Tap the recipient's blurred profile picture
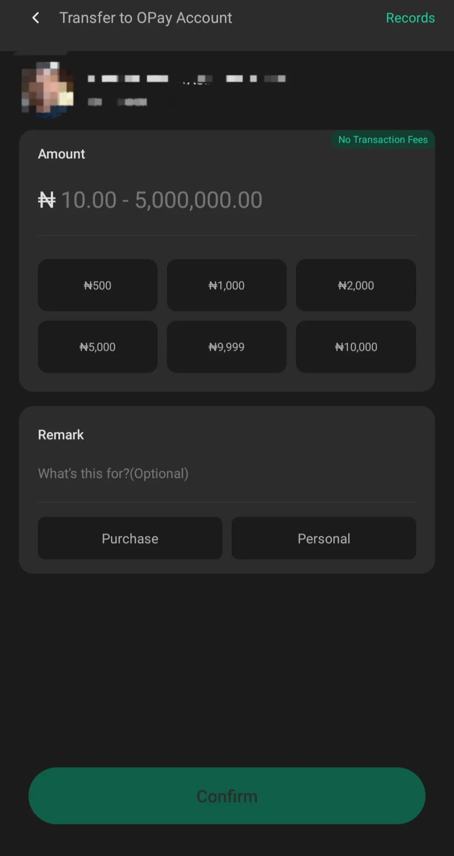The height and width of the screenshot is (856, 454). tap(47, 89)
